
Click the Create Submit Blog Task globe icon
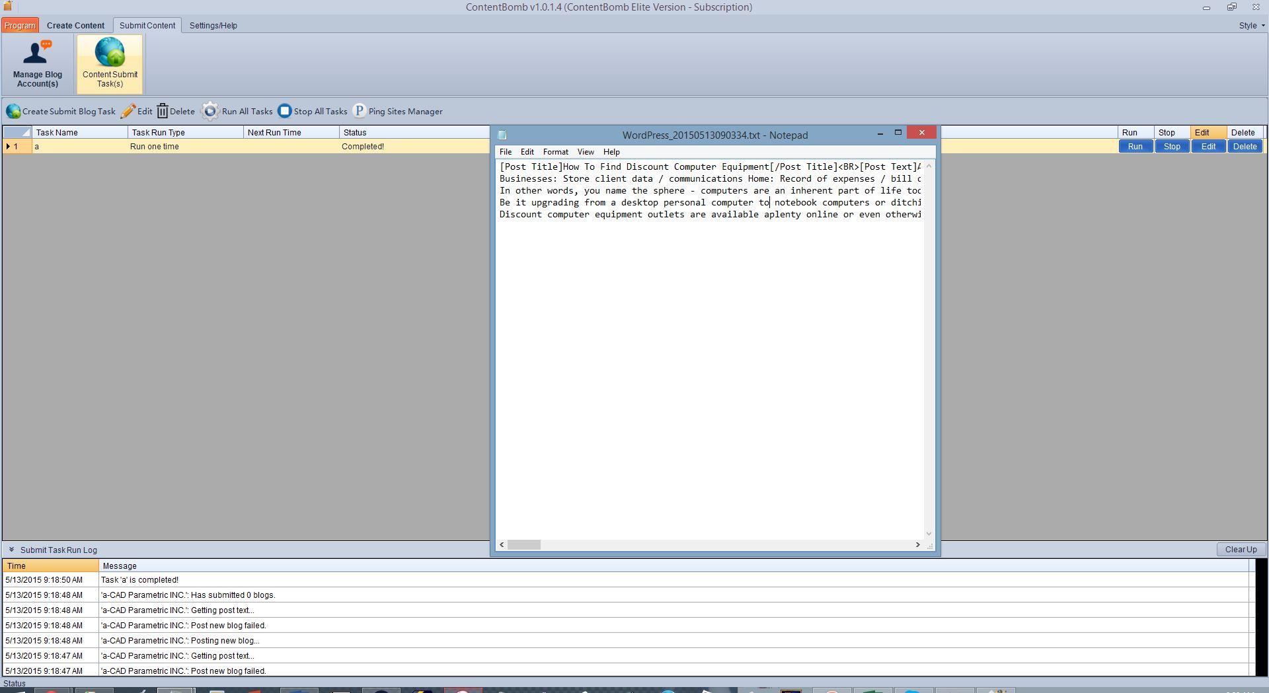point(13,111)
